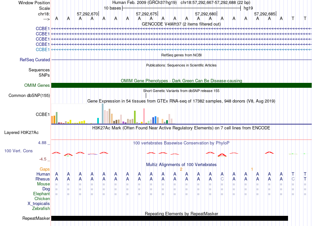This screenshot has width=312, height=226.
Task: Click the 10 bases scale bar
Action: point(182,8)
